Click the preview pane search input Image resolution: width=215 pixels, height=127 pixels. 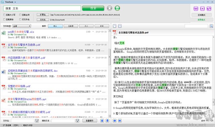pos(196,26)
